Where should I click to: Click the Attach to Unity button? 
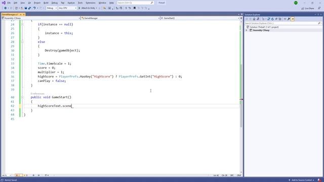(x=88, y=8)
